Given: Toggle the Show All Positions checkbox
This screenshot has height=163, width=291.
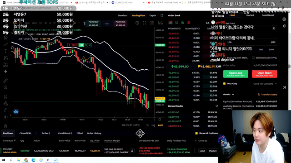Looking at the screenshot, I should [196, 133].
